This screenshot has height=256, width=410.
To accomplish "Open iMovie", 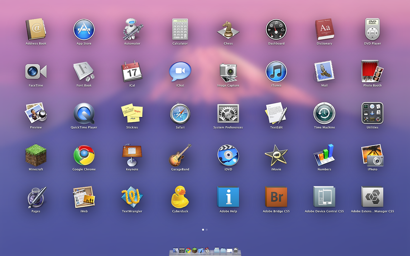I will coord(276,155).
